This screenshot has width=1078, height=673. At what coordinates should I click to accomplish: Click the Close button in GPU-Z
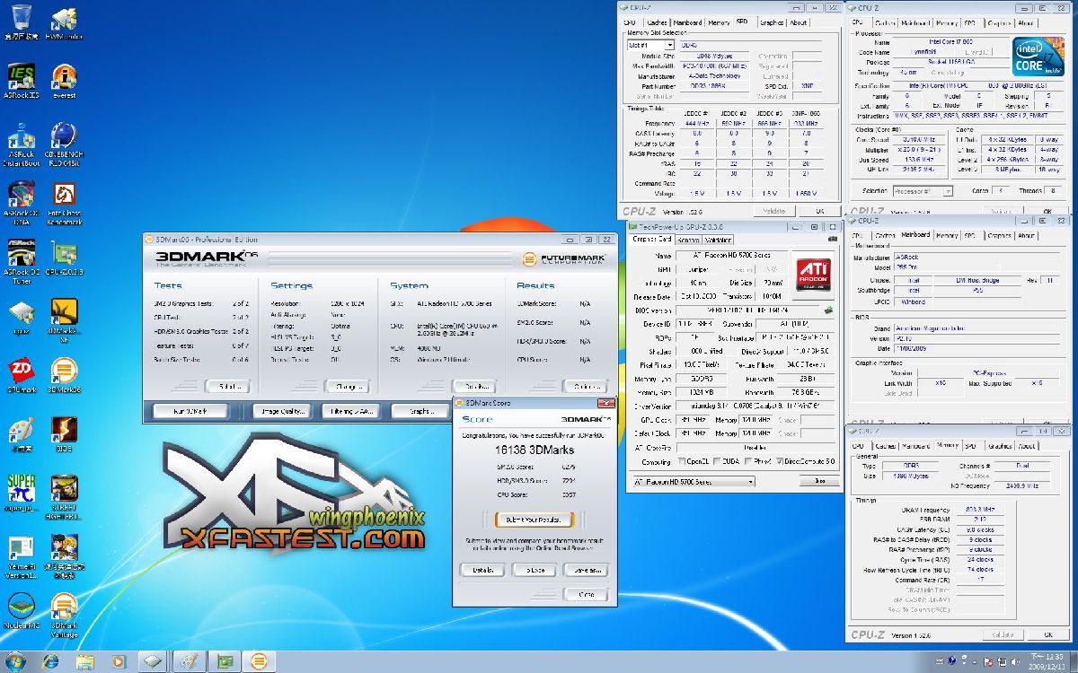click(x=818, y=482)
